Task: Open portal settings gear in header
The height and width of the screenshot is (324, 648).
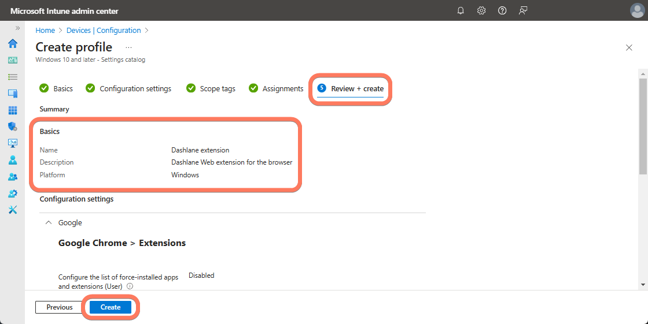Action: click(x=481, y=10)
